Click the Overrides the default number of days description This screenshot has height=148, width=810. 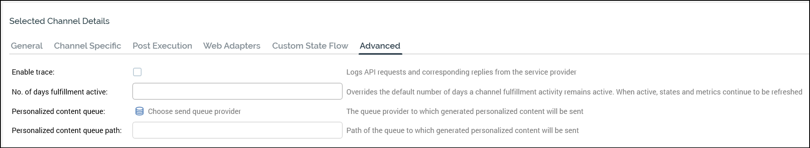574,92
